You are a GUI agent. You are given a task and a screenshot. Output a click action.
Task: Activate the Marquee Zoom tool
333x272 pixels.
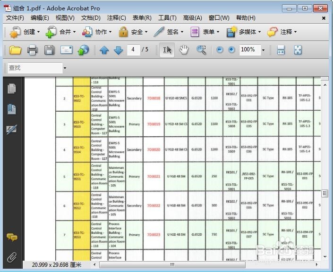[x=201, y=50]
